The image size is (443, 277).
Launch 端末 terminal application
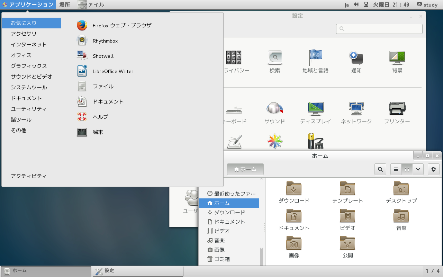click(90, 132)
